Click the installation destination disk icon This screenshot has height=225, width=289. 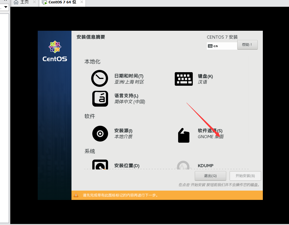pyautogui.click(x=100, y=164)
